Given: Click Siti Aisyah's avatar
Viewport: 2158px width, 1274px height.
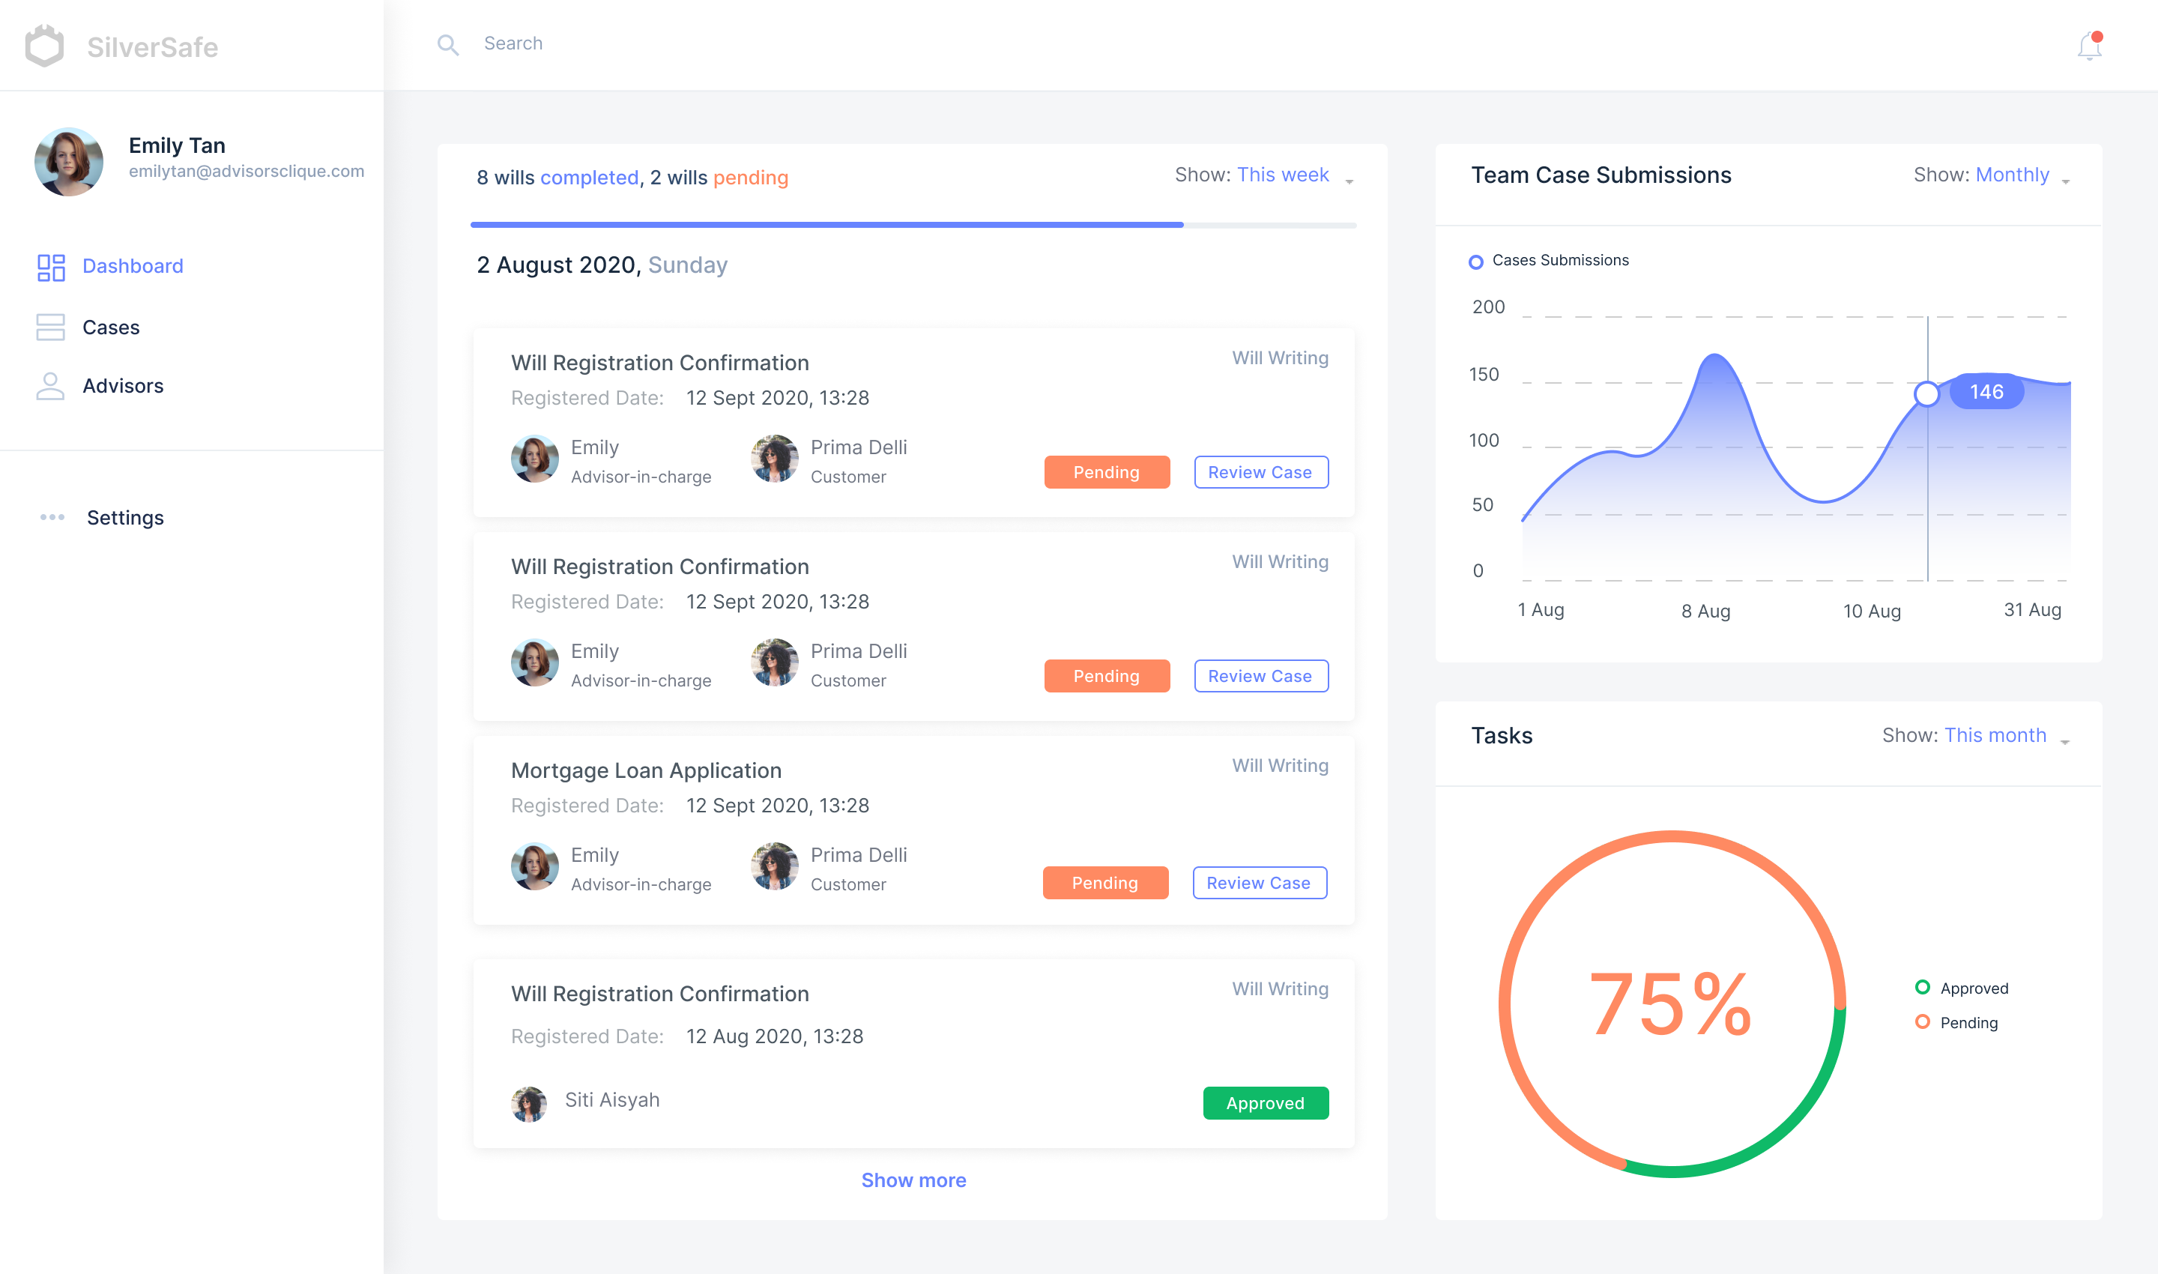Looking at the screenshot, I should (x=529, y=1104).
